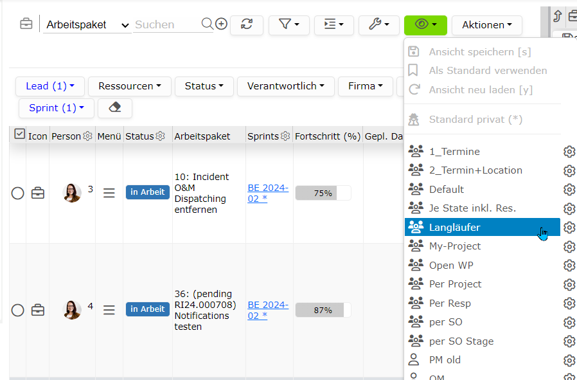Choose the Per Resp view
The image size is (577, 380).
pos(482,303)
